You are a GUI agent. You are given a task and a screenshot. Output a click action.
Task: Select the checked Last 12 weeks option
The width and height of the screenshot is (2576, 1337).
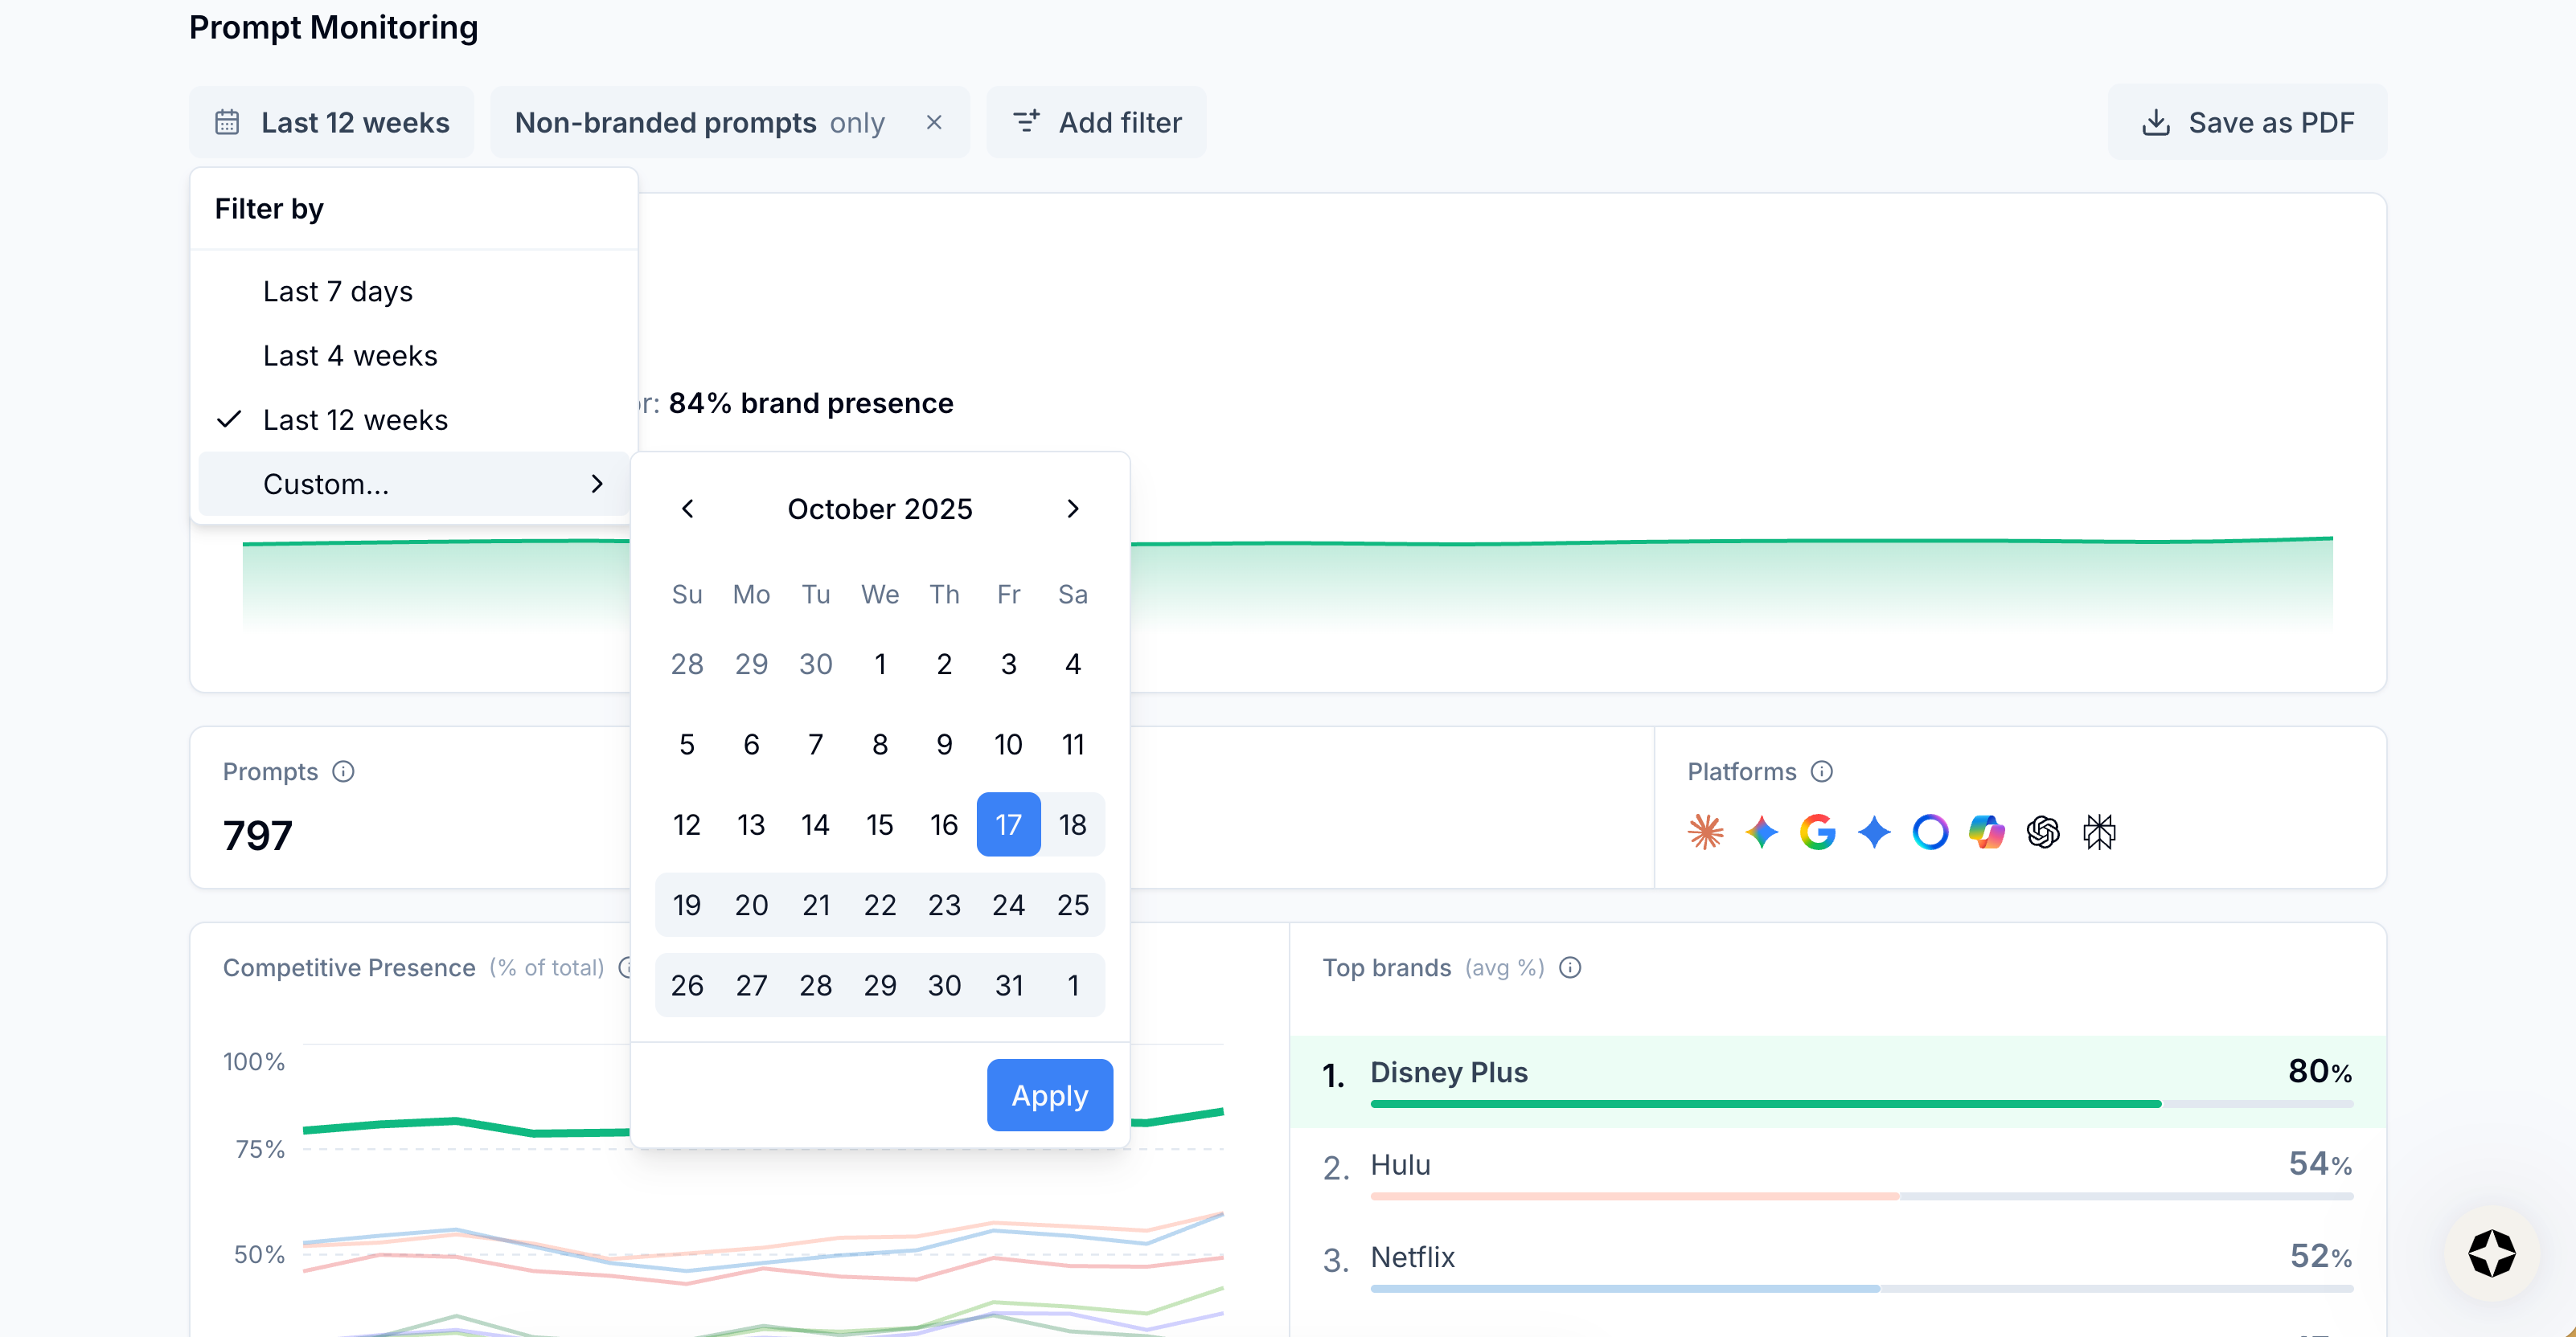[x=414, y=419]
